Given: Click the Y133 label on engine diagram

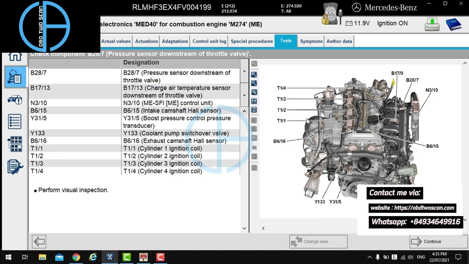Looking at the screenshot, I should pos(320,202).
